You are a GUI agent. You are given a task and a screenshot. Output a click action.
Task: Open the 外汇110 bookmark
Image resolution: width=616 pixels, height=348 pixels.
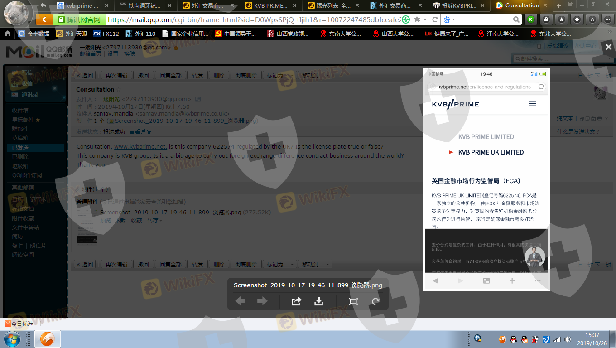pos(140,34)
